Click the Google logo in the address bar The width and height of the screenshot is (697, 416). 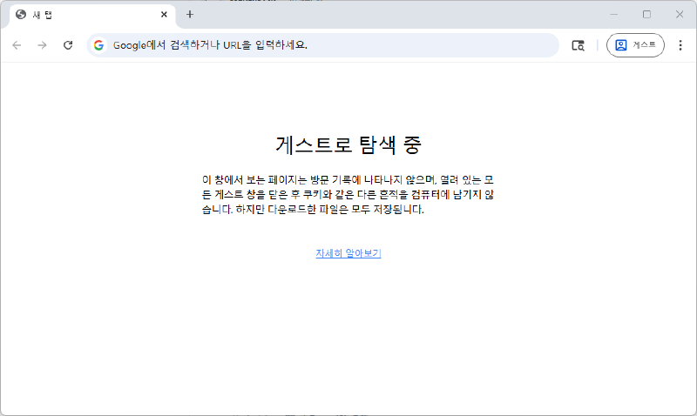[x=98, y=45]
